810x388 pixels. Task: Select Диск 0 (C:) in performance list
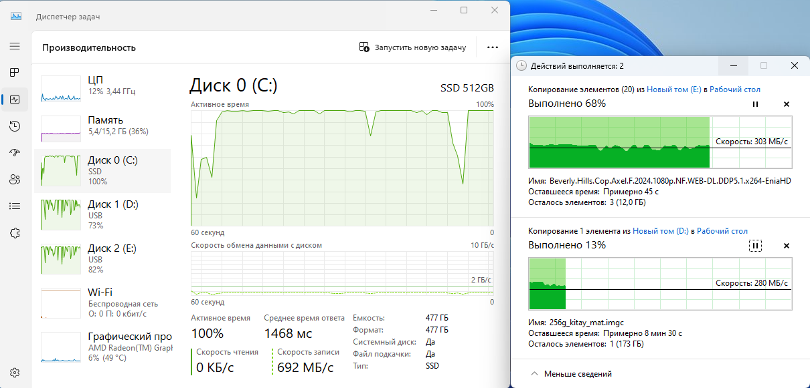tap(103, 170)
